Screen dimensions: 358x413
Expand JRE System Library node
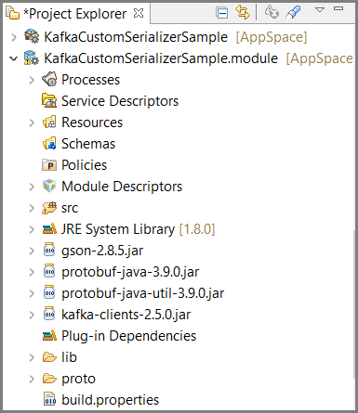pos(32,229)
